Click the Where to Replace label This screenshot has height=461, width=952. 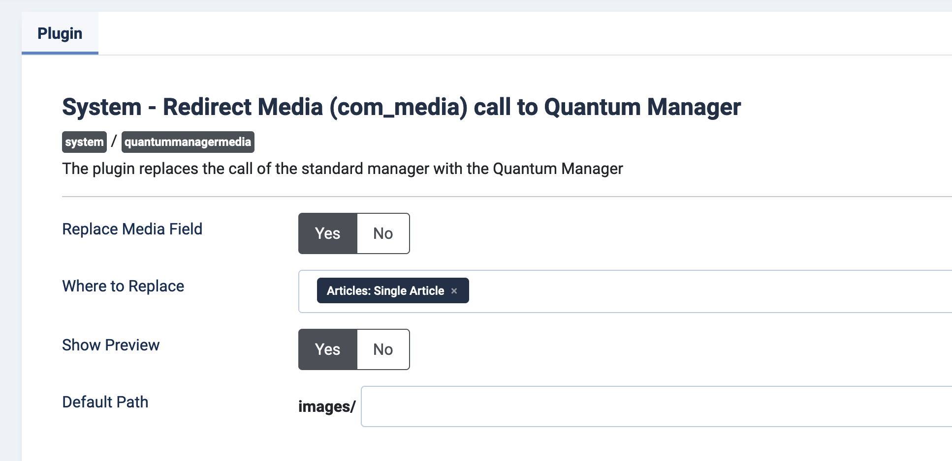point(123,286)
